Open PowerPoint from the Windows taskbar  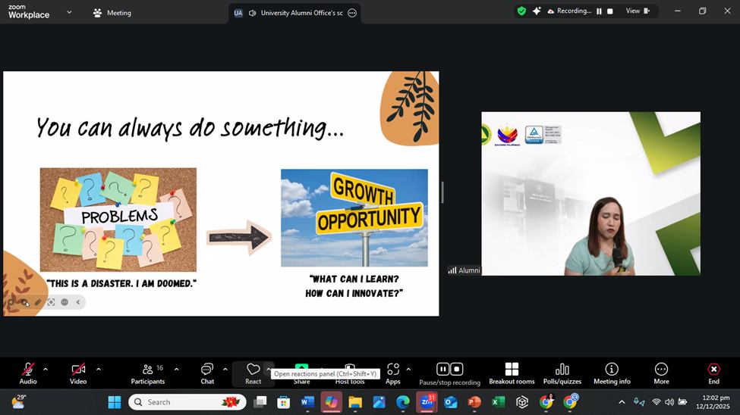[474, 402]
